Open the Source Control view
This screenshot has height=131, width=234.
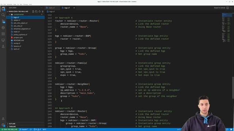point(3,21)
